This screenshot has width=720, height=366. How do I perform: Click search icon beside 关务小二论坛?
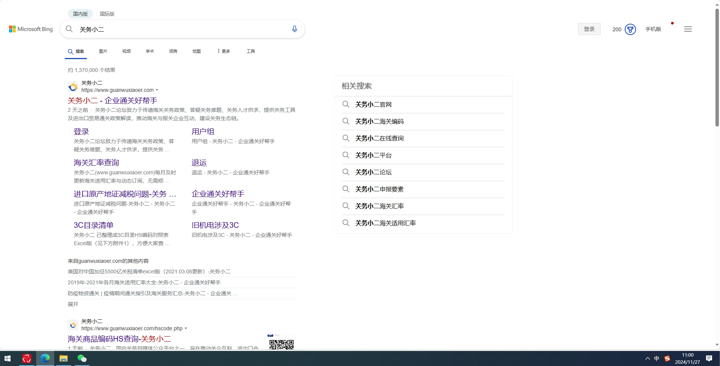pyautogui.click(x=346, y=172)
